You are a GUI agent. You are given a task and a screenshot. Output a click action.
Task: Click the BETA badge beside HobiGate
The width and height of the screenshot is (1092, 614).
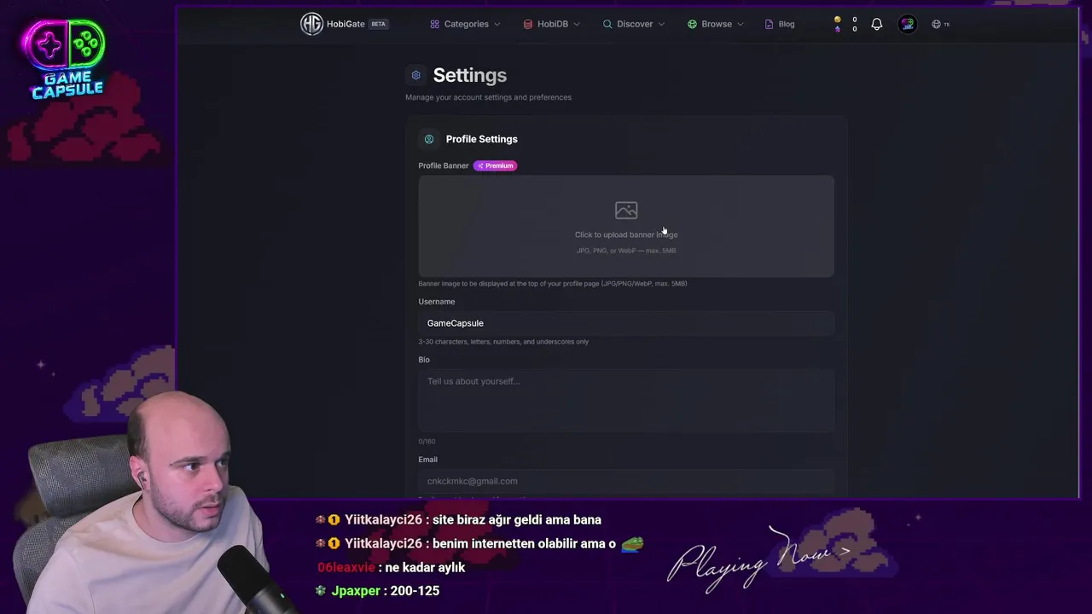click(x=378, y=24)
